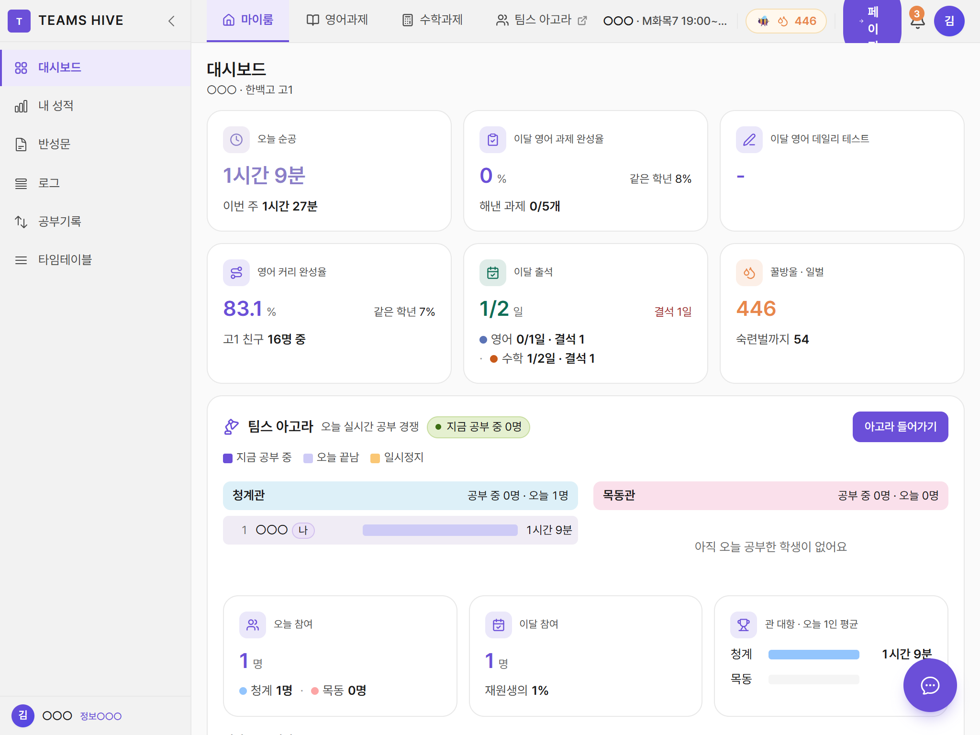Viewport: 980px width, 735px height.
Task: Open the 김 profile avatar in header
Action: 949,21
